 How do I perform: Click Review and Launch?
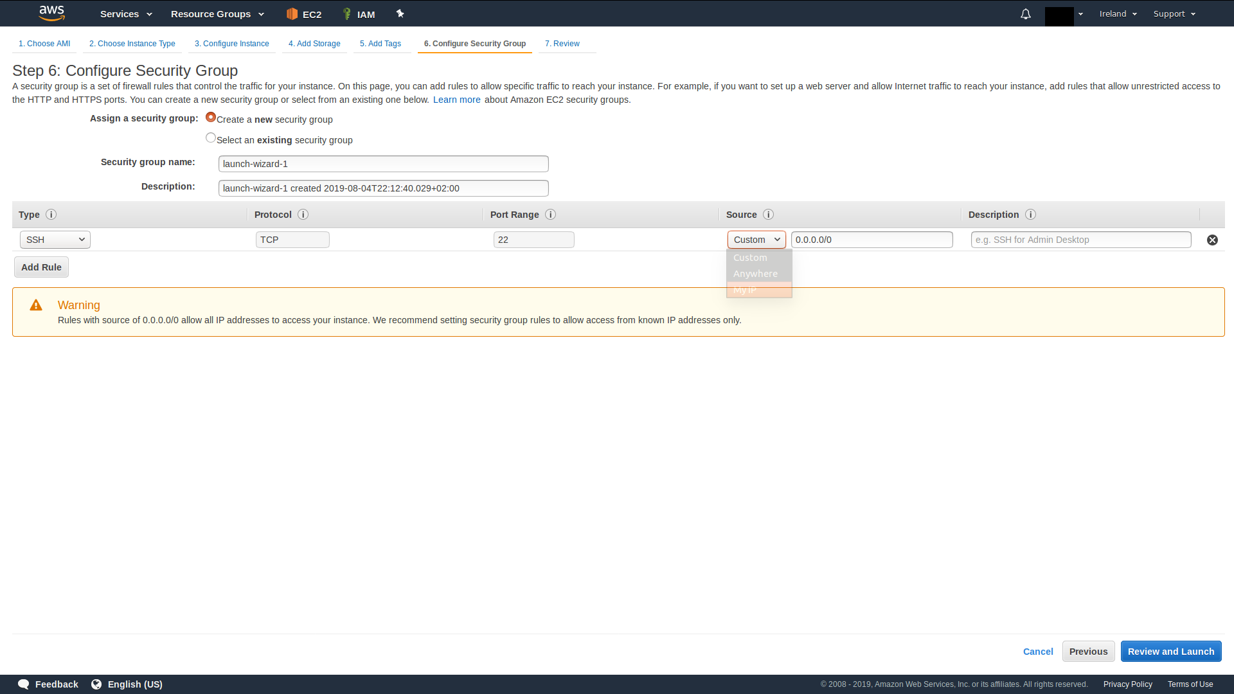[x=1171, y=652]
